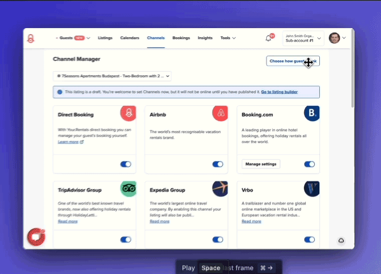Click the Vrbo channel logo
The image size is (381, 274).
(312, 189)
